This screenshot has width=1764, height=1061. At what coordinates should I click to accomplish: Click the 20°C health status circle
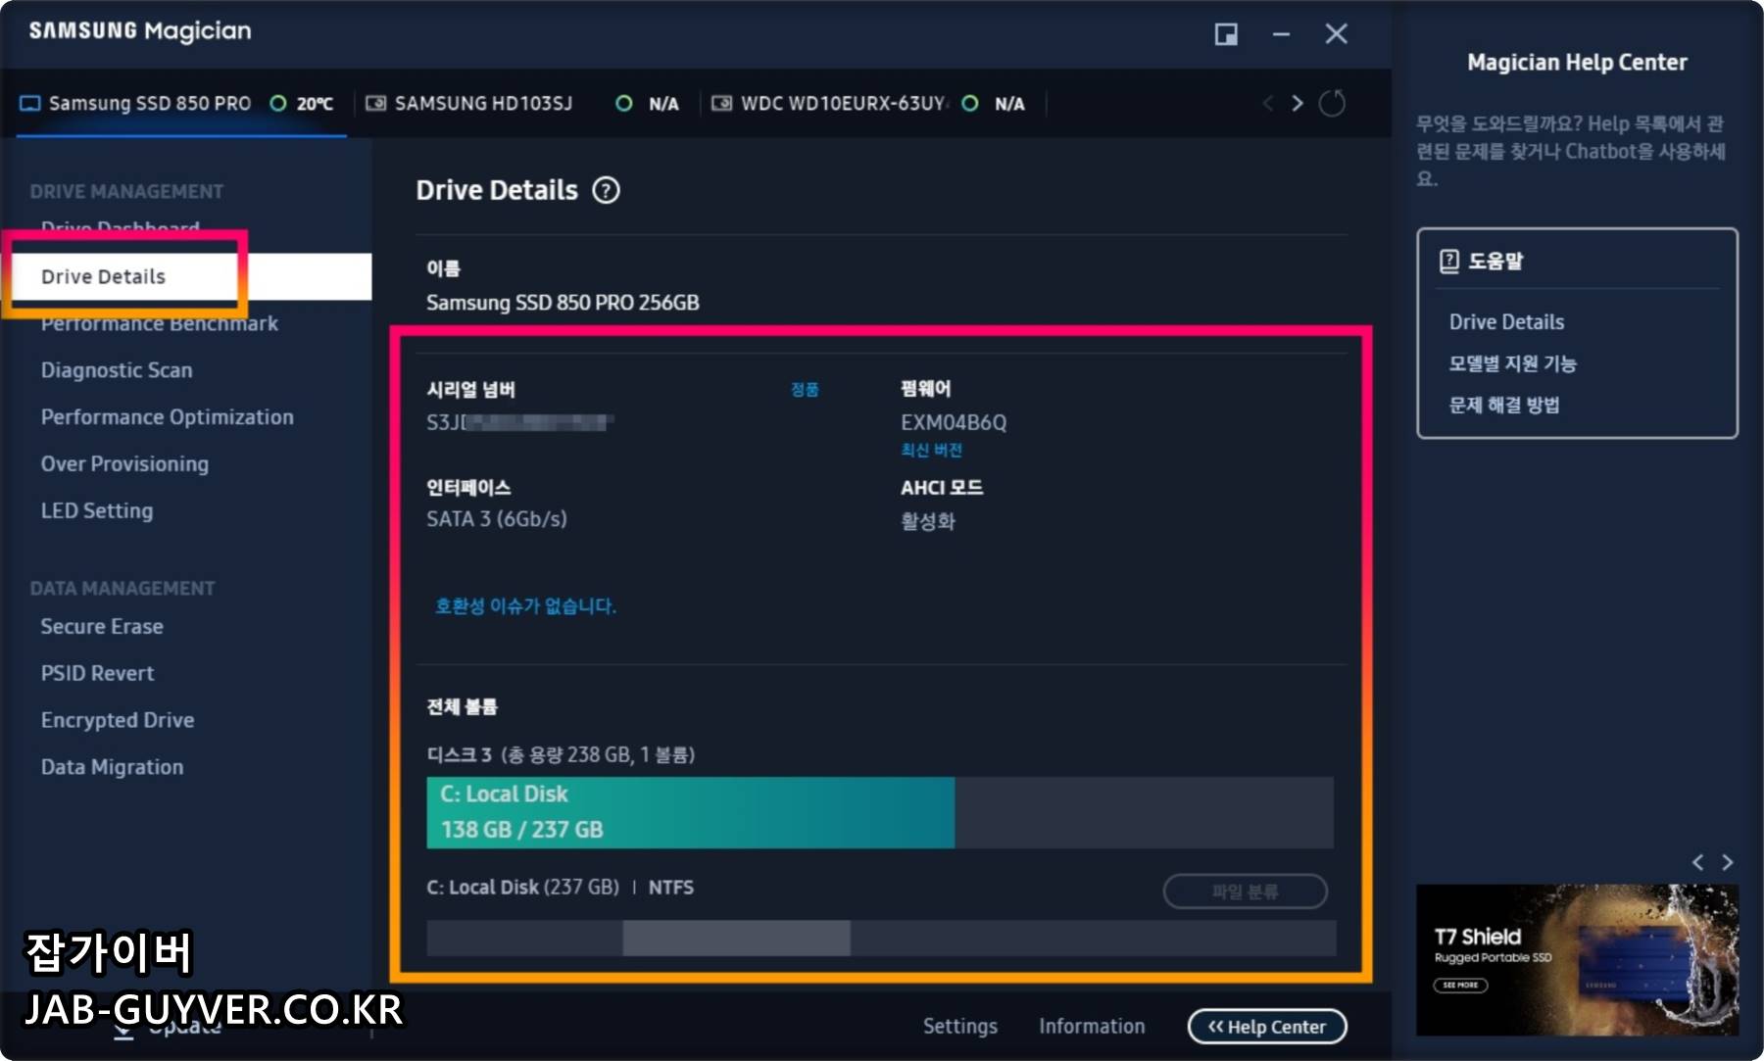[278, 103]
